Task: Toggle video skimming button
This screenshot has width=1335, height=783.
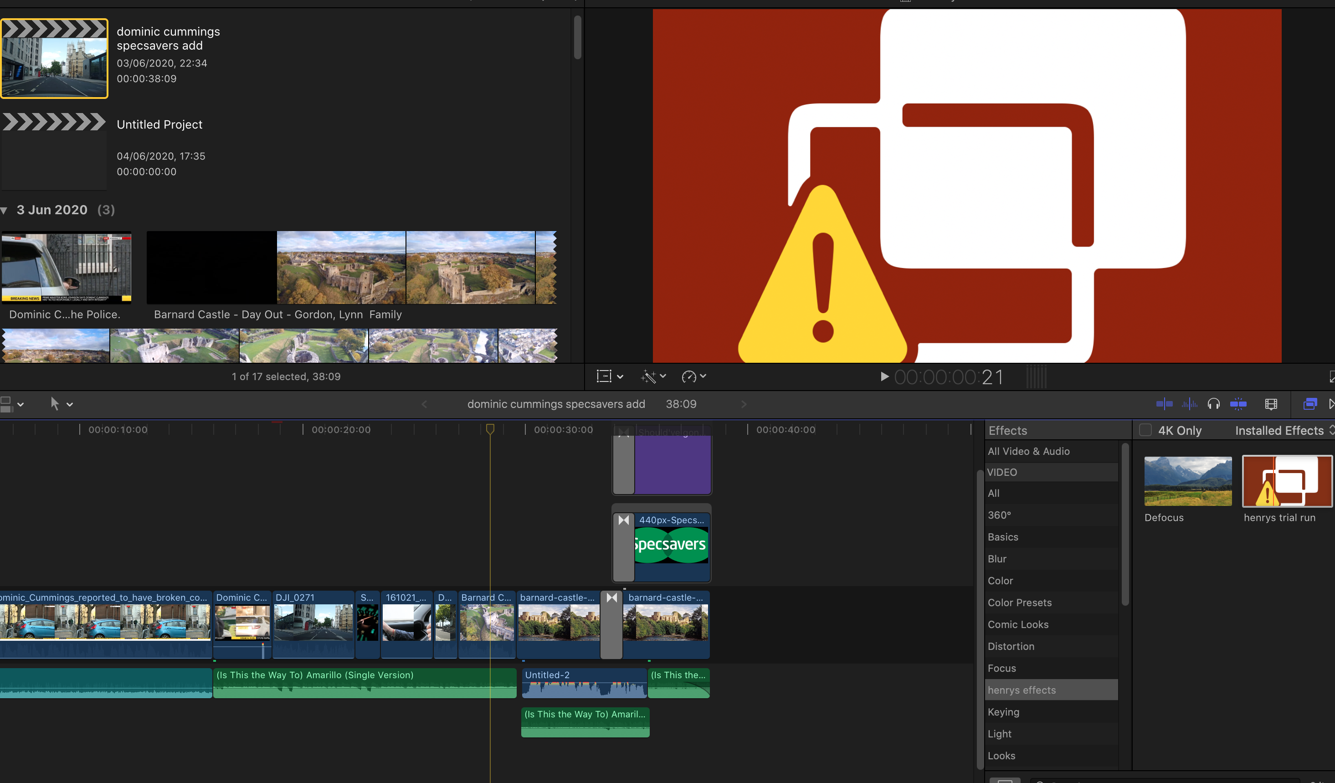Action: [x=1164, y=404]
